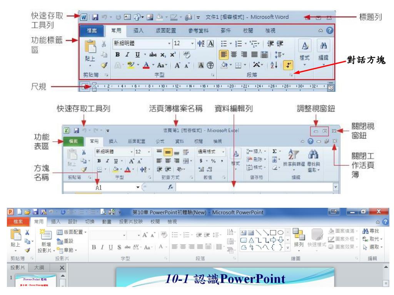Toggle the highlighted align-left button in Word
The height and width of the screenshot is (295, 394).
coord(224,55)
